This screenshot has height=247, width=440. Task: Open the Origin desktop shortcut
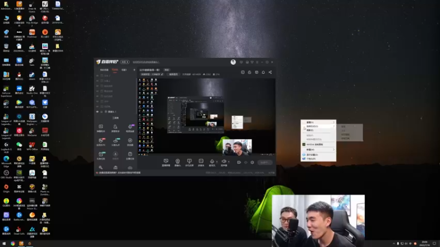(6, 188)
